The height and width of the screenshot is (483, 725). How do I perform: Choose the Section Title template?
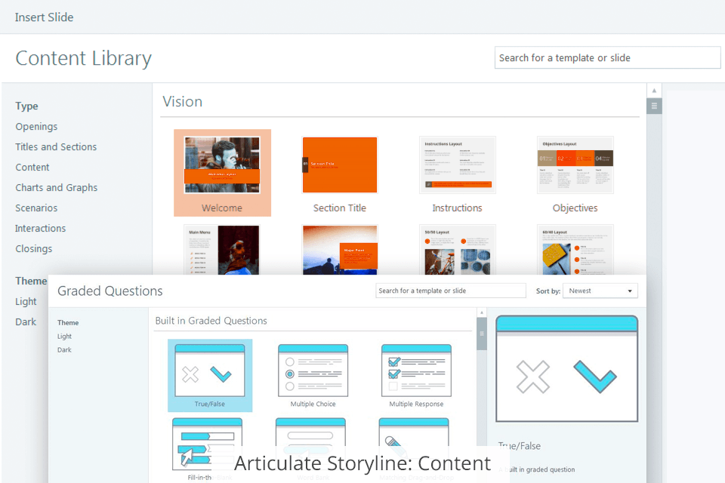(339, 165)
